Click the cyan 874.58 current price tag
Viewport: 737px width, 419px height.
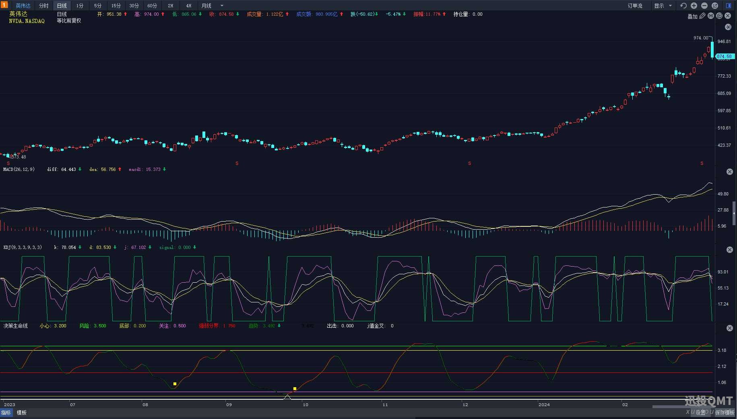click(725, 57)
